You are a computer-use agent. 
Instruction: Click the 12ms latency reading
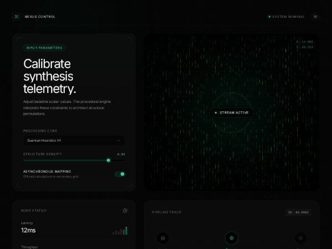(x=28, y=230)
